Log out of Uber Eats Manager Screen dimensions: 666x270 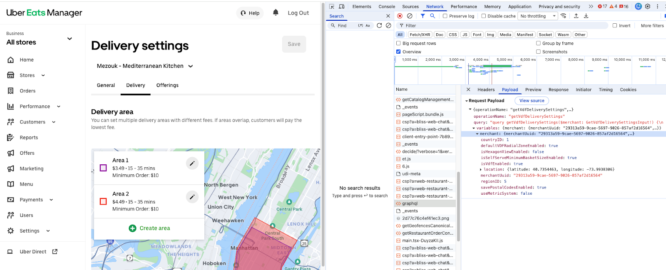[298, 13]
